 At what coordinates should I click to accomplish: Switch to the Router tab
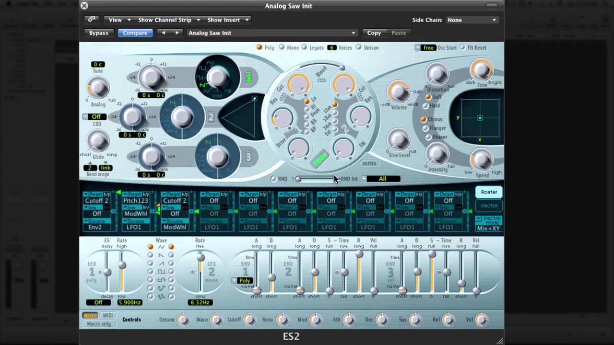489,192
